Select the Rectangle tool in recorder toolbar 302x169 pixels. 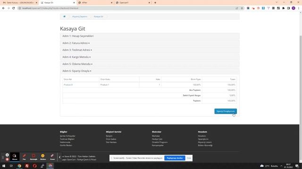[34, 156]
